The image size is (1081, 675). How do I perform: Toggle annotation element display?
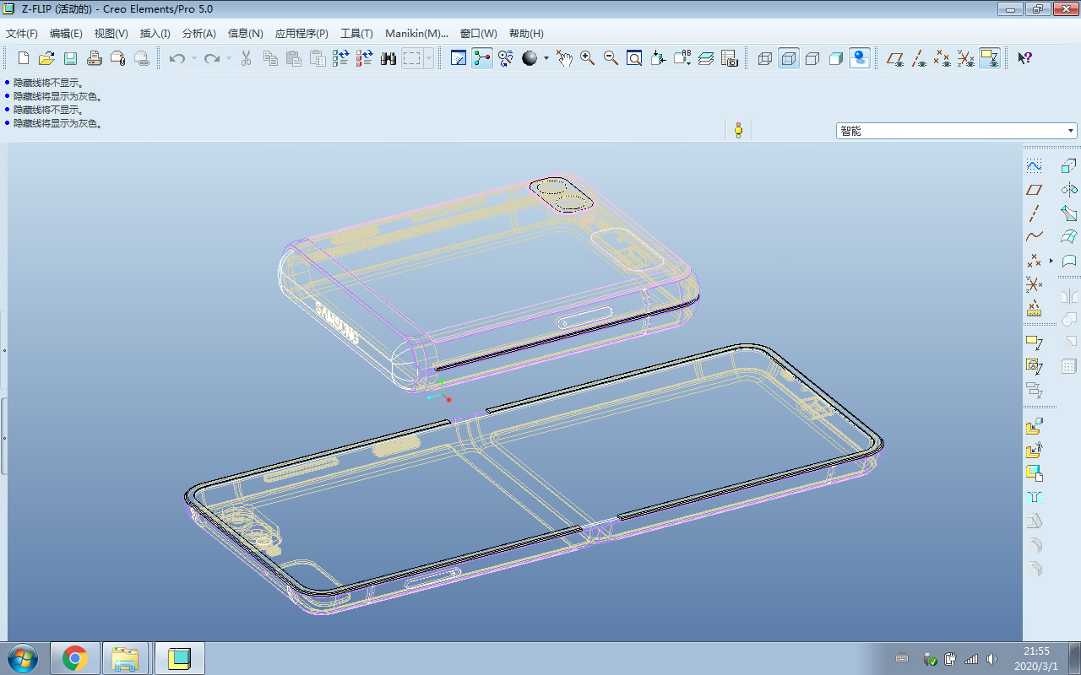click(x=990, y=58)
